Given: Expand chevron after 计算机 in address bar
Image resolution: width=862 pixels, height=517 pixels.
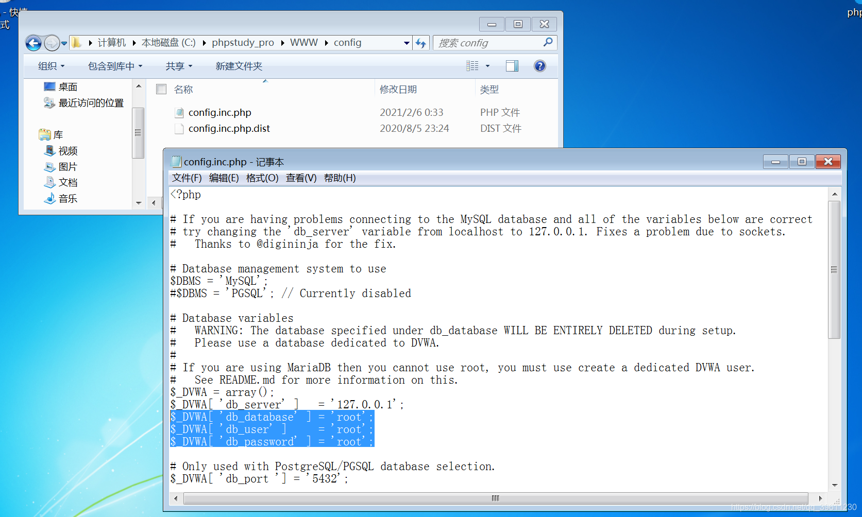Looking at the screenshot, I should 134,43.
